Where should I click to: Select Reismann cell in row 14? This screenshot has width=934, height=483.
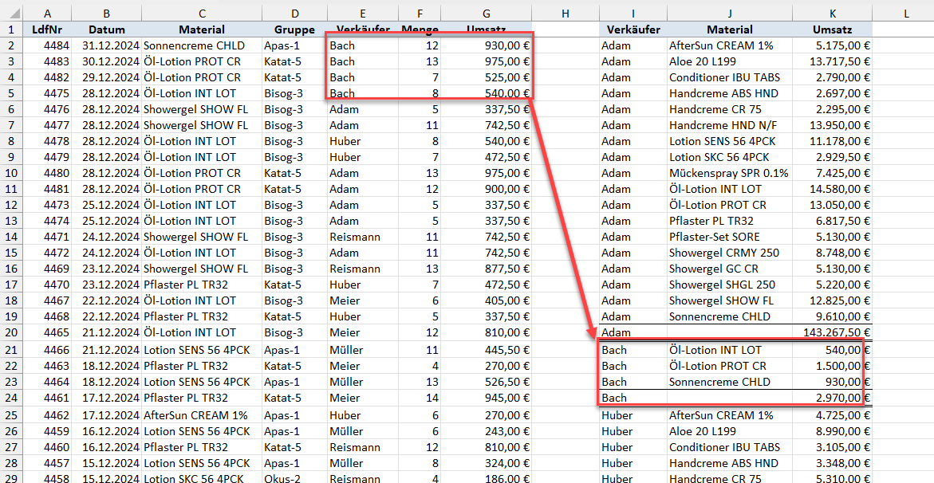click(x=362, y=237)
